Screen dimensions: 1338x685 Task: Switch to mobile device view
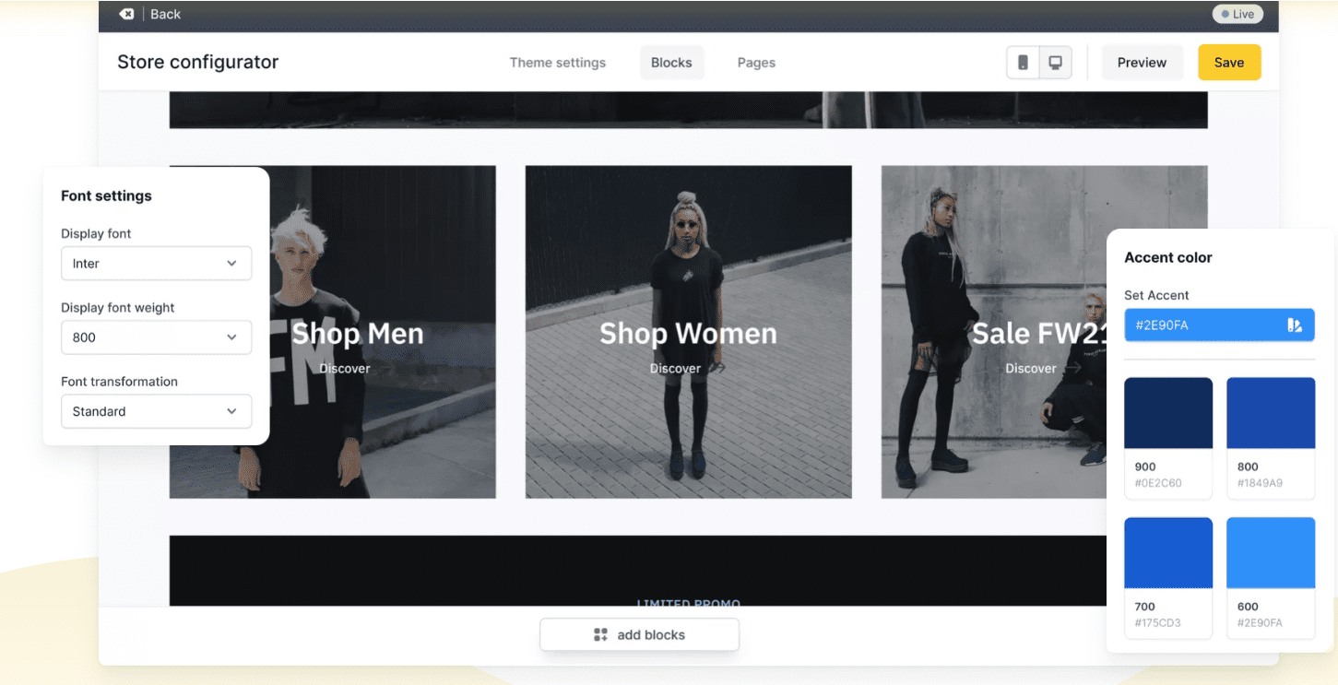click(1023, 63)
